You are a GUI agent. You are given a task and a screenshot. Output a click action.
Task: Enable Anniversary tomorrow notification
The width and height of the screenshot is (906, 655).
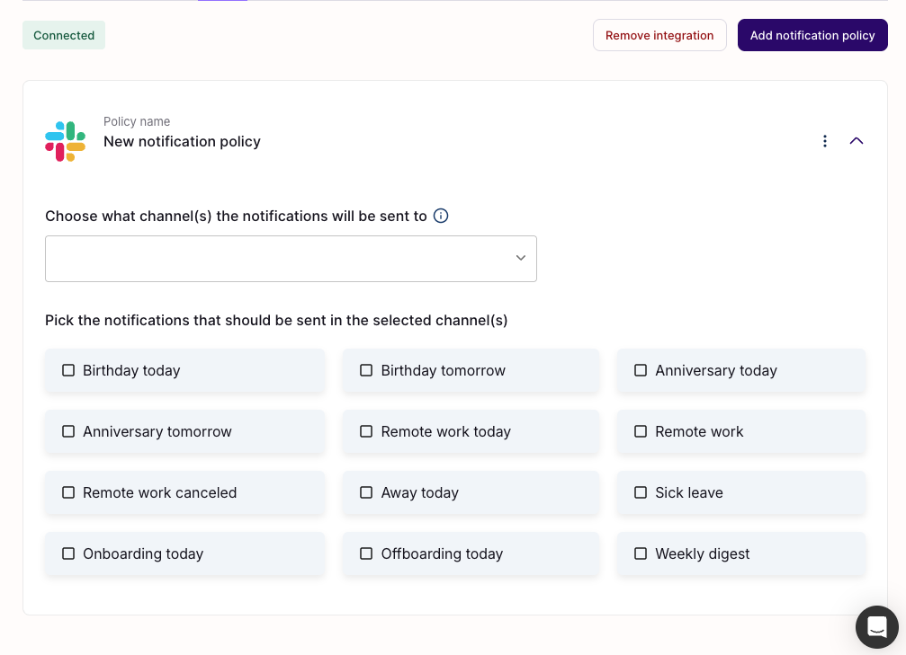tap(68, 431)
